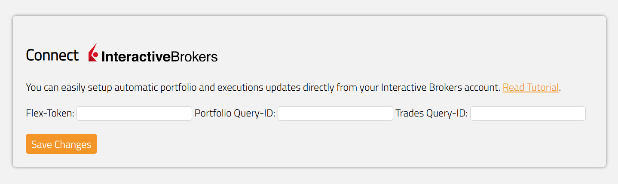Focus the Trades Query-ID input field
Image resolution: width=618 pixels, height=184 pixels.
(528, 113)
